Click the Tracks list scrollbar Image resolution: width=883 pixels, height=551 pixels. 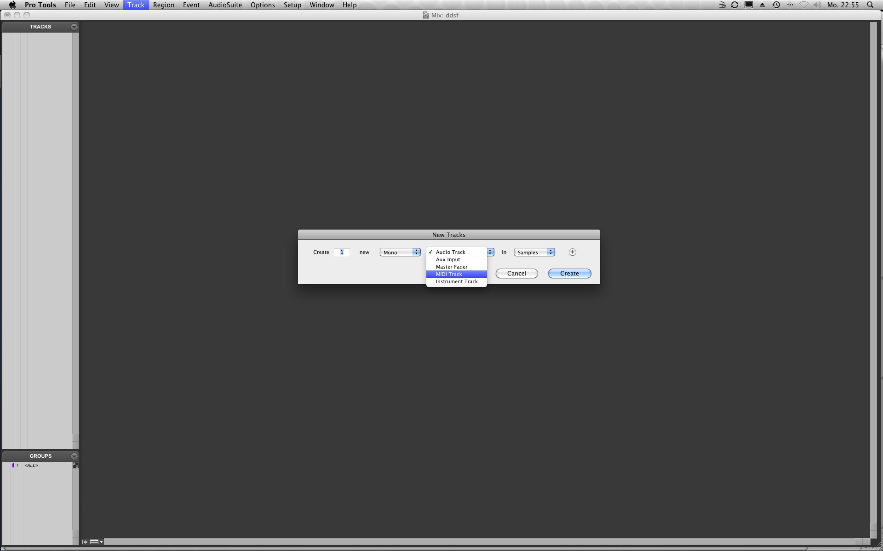pos(75,241)
